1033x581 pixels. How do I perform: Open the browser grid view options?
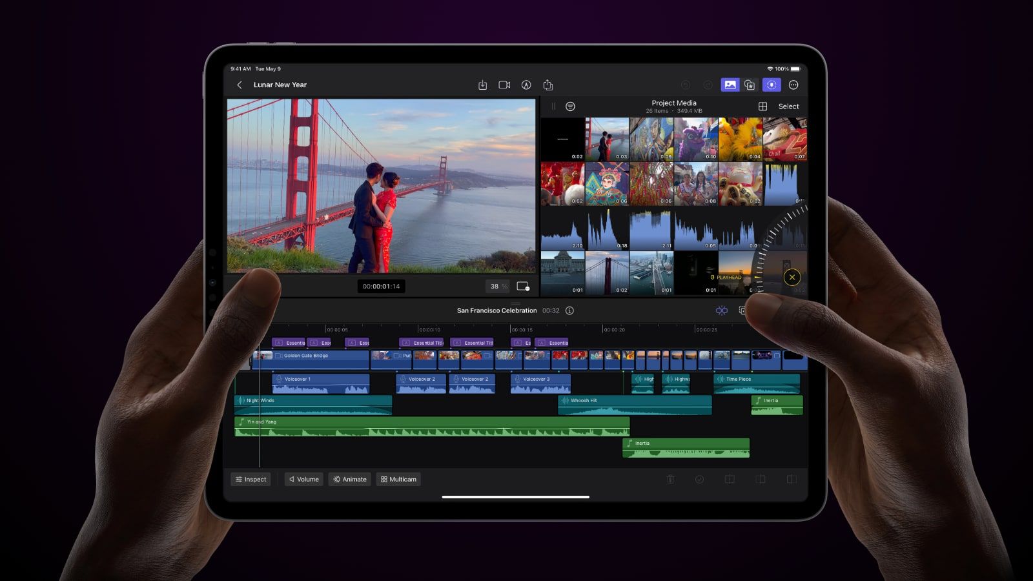coord(762,107)
